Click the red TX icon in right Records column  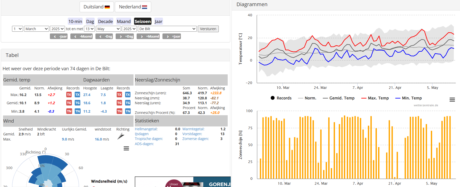[119, 95]
